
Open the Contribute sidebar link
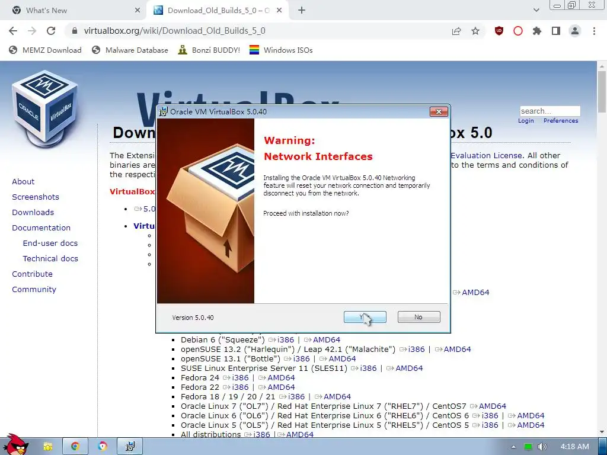[32, 274]
